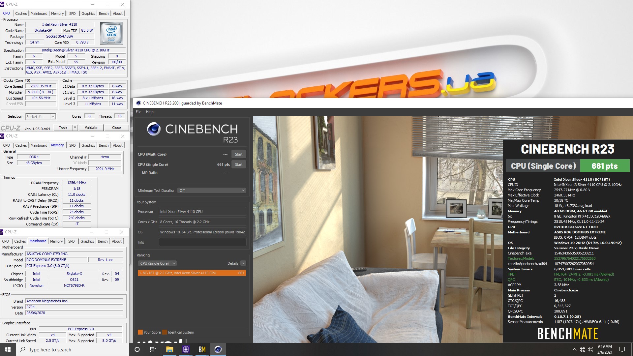Open Task View icon on taskbar
Viewport: 633px width, 356px height.
click(x=153, y=349)
